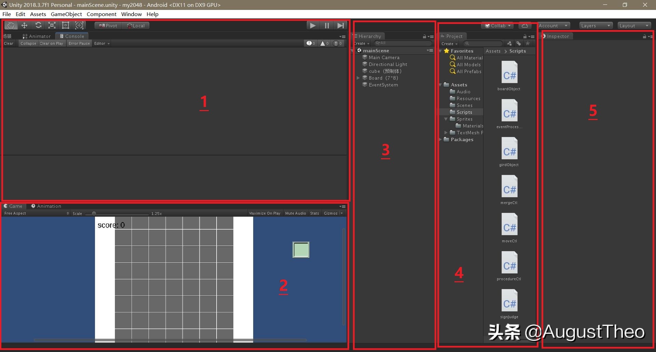The height and width of the screenshot is (352, 656).
Task: Collapse the Assets folder
Action: [x=440, y=85]
